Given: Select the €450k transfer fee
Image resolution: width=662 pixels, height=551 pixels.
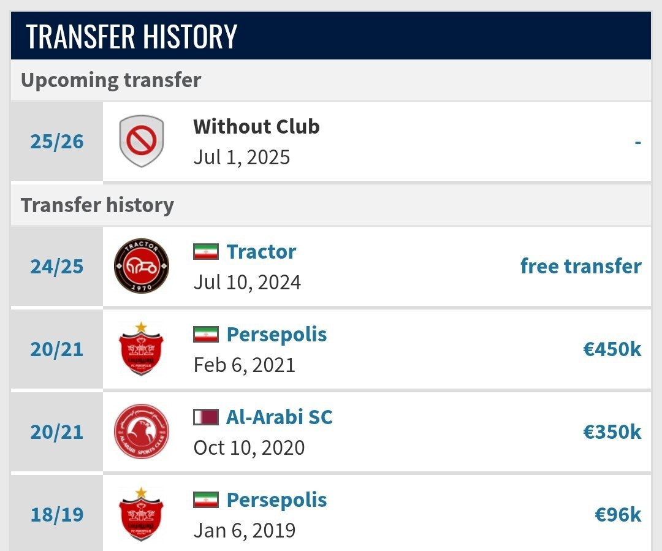Looking at the screenshot, I should pos(613,349).
